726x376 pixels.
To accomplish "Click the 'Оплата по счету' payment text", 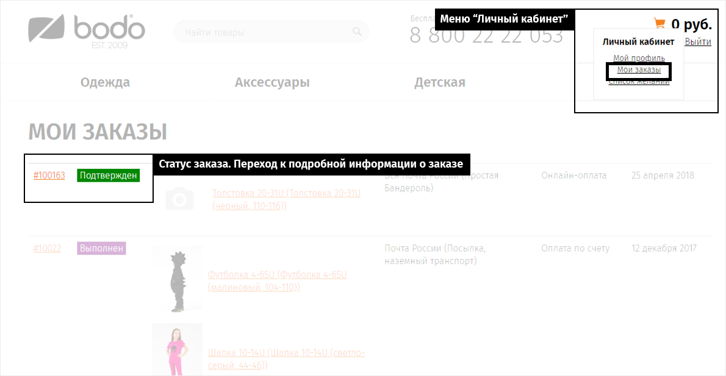I will 575,249.
